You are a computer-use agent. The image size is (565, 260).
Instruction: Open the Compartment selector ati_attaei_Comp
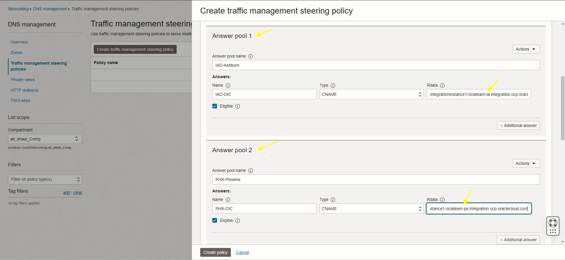point(45,139)
